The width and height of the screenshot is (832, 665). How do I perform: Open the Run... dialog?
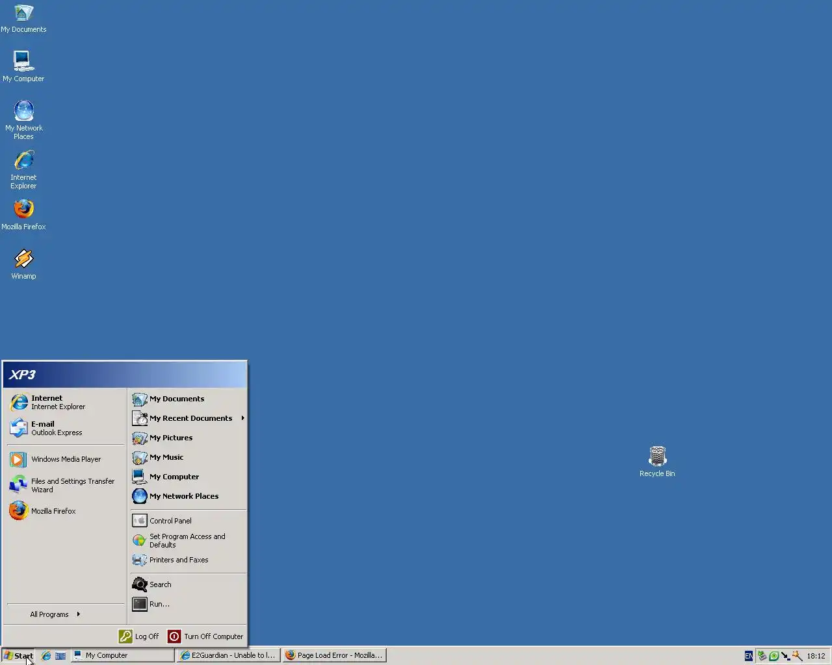pyautogui.click(x=188, y=604)
